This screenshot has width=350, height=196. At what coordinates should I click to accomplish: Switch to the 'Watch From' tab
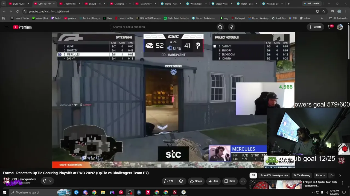click(x=196, y=4)
